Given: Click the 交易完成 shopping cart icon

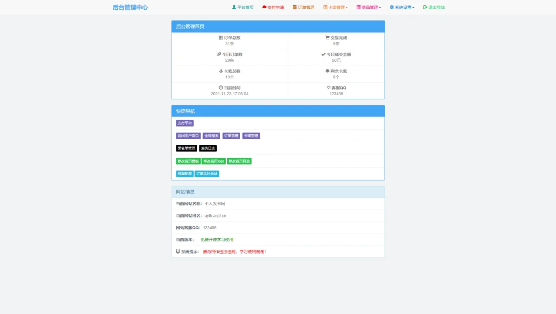Looking at the screenshot, I should tap(327, 37).
